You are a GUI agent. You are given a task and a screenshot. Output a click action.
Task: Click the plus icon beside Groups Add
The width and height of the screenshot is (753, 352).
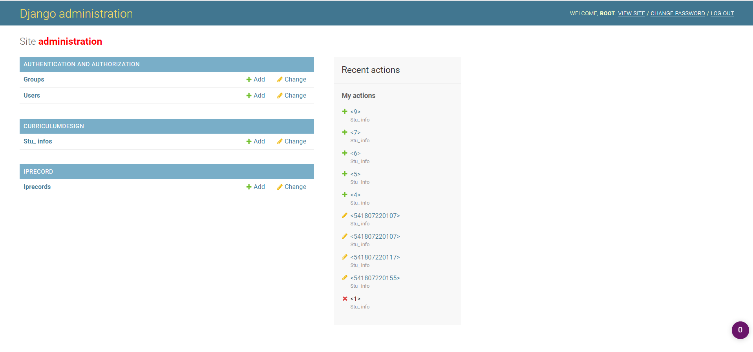point(249,80)
